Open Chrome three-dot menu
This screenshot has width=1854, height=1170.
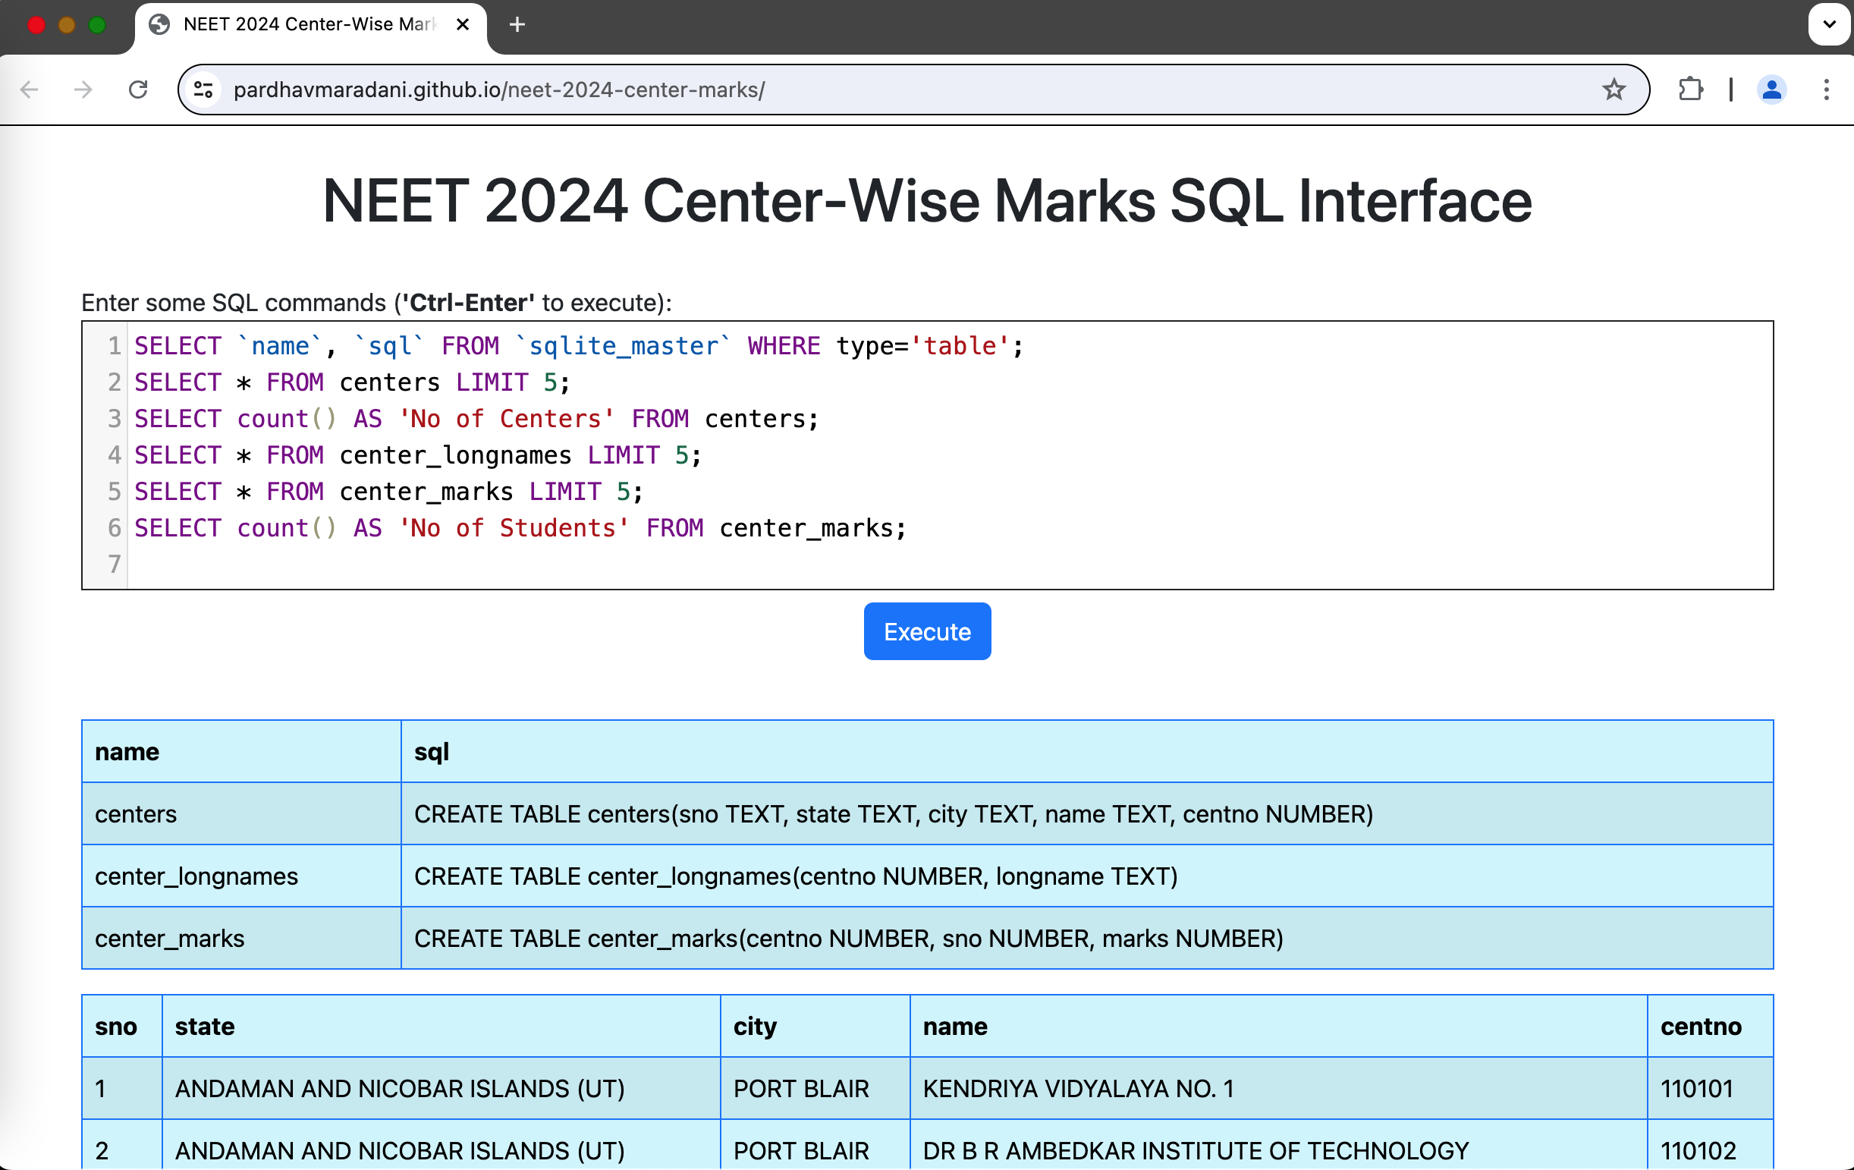pyautogui.click(x=1826, y=90)
